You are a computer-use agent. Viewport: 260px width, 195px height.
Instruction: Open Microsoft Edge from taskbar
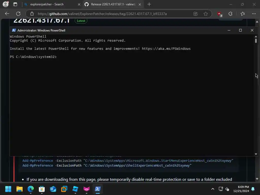click(x=31, y=189)
